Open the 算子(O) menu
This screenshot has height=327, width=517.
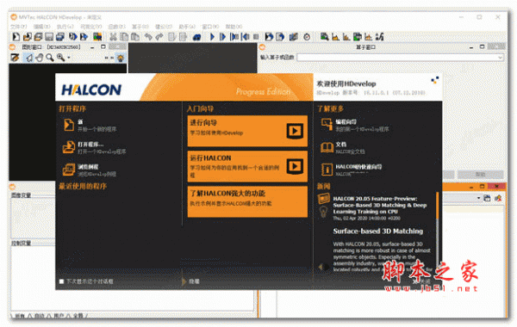tap(140, 27)
